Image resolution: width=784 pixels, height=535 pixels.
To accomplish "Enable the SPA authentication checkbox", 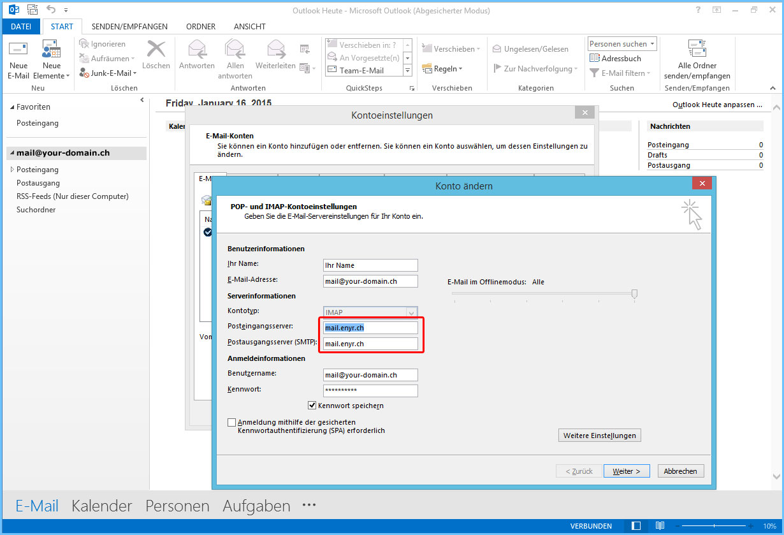I will (x=231, y=422).
